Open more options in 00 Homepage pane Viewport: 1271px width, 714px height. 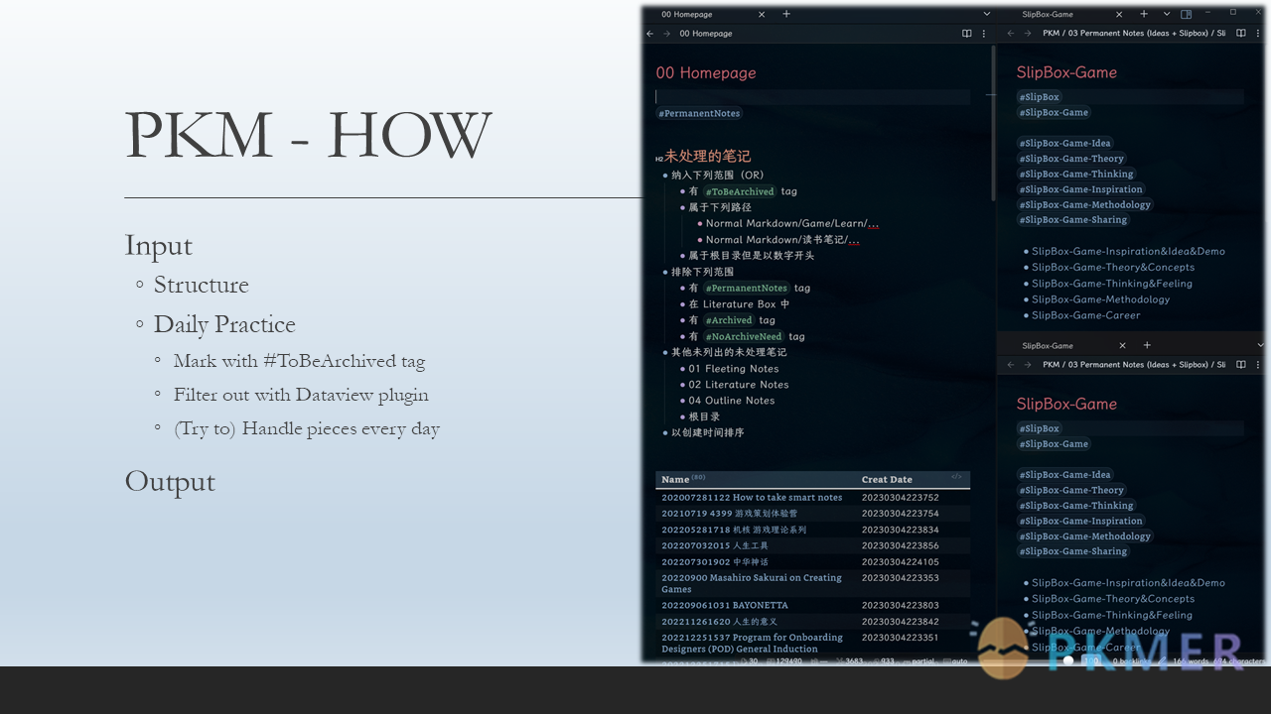[984, 34]
